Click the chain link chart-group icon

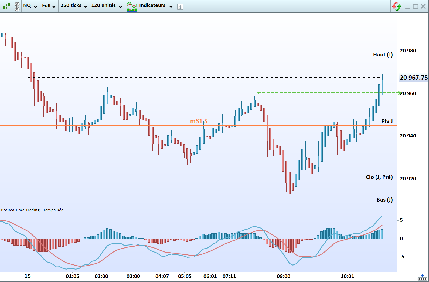[x=17, y=6]
